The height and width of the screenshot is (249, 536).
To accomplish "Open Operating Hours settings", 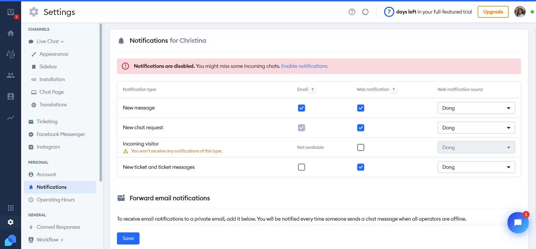I will (55, 200).
